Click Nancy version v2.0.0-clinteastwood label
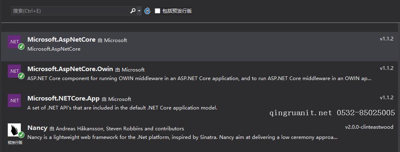 coord(369,127)
